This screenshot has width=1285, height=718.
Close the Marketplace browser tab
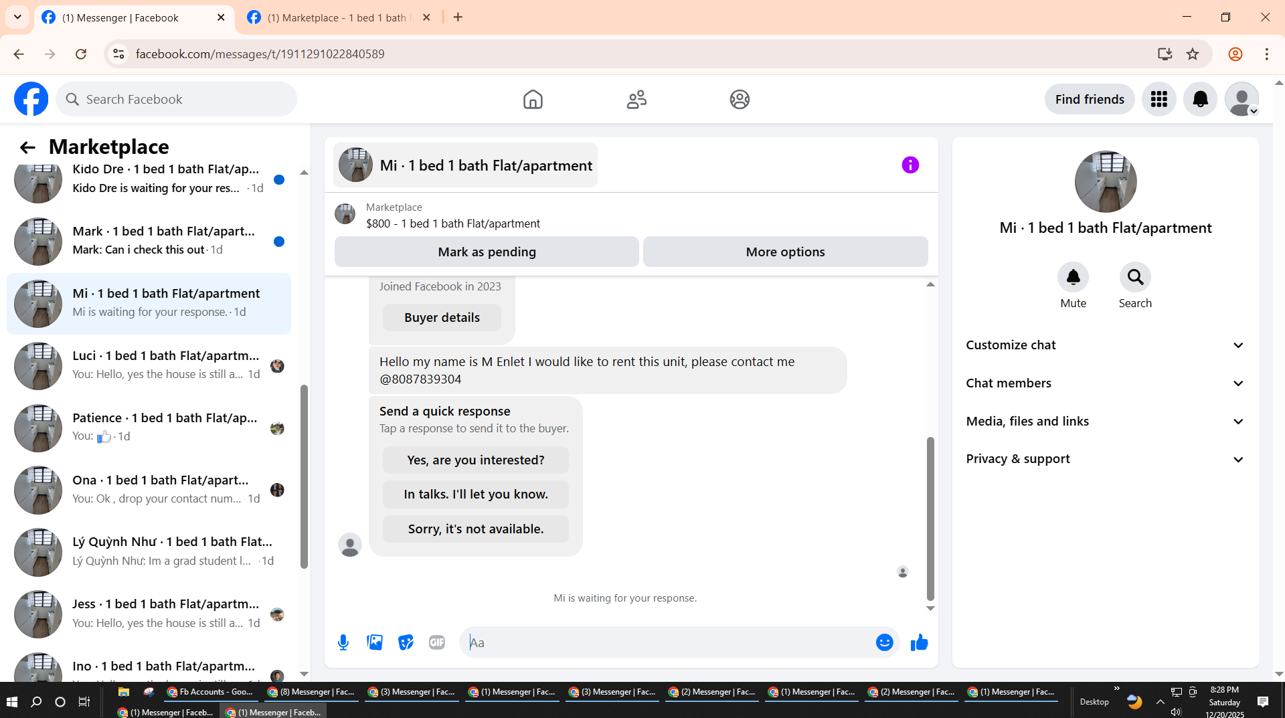pos(426,17)
